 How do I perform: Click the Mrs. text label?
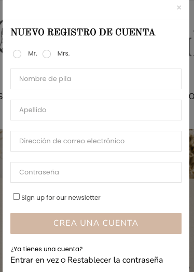pyautogui.click(x=63, y=53)
